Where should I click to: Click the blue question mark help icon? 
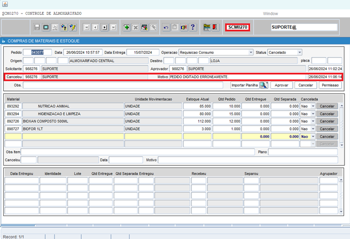(x=192, y=27)
